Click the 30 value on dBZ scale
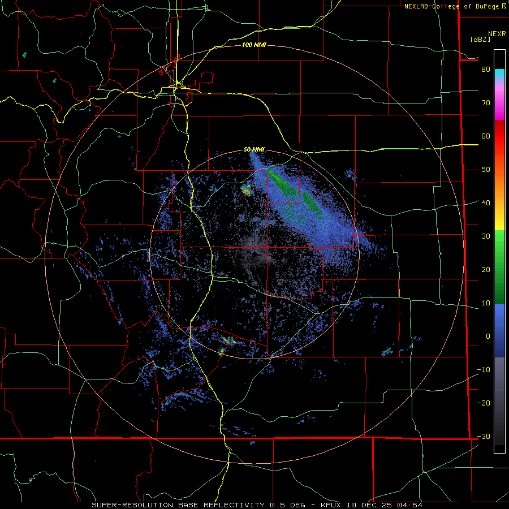Image resolution: width=509 pixels, height=509 pixels. point(486,236)
